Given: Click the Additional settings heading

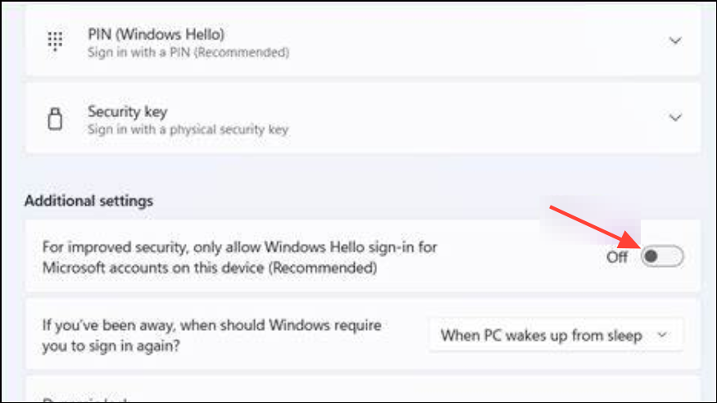Looking at the screenshot, I should tap(88, 201).
